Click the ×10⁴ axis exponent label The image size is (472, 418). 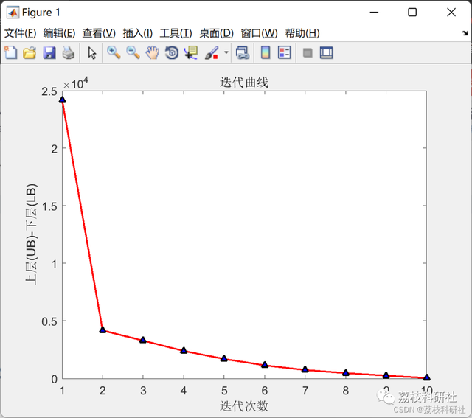75,83
